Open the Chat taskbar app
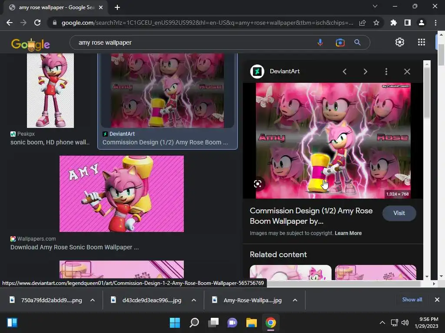The image size is (445, 333). 232,323
